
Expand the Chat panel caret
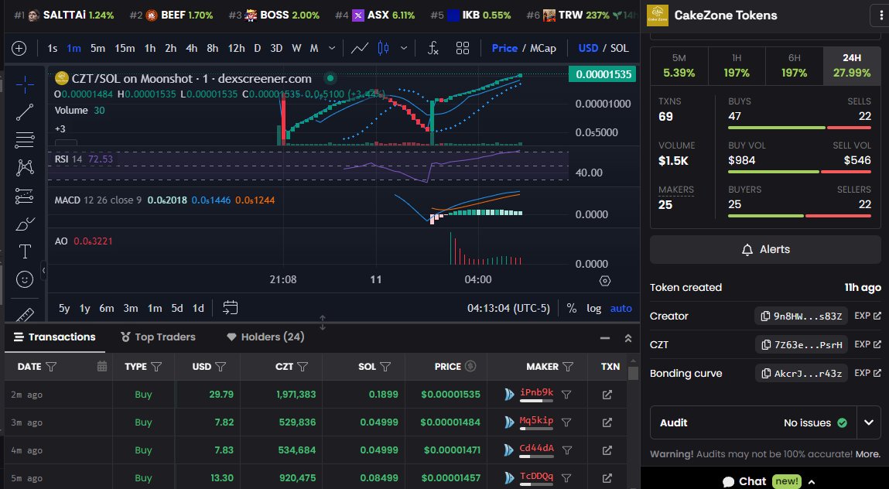click(812, 481)
